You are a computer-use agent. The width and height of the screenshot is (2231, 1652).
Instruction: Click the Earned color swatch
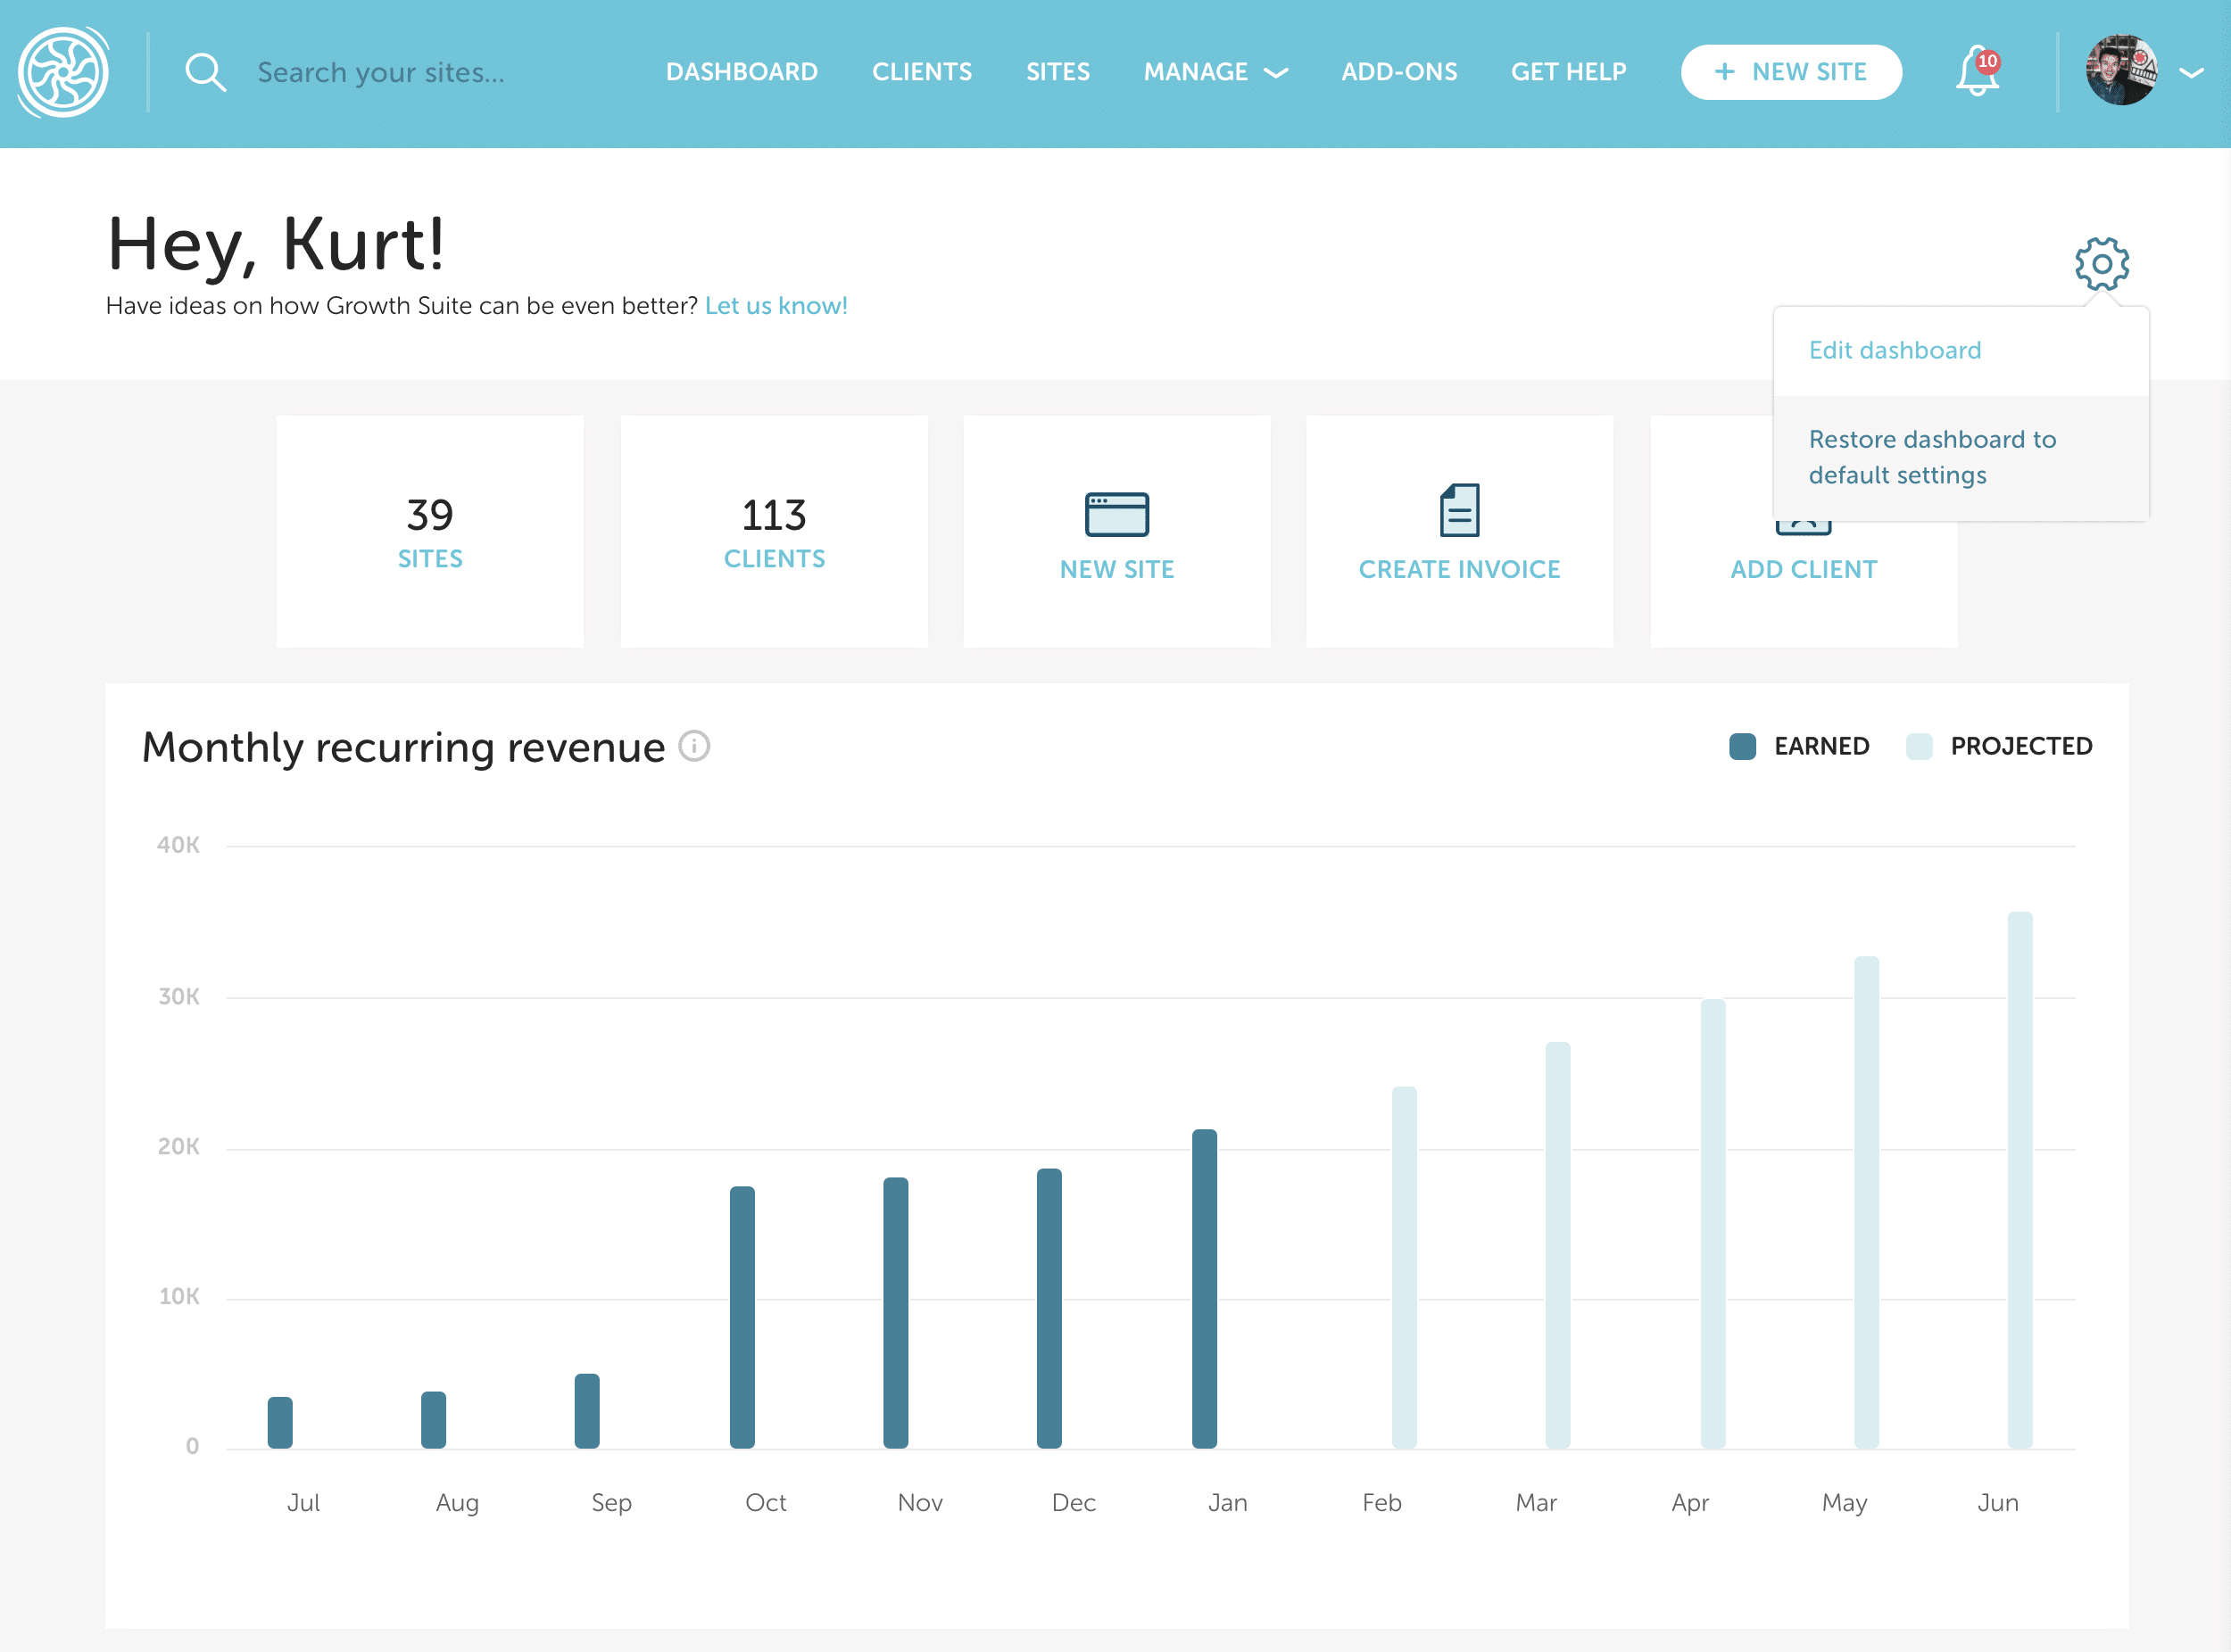point(1742,746)
